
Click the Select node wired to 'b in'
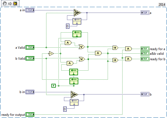click(x=74, y=94)
